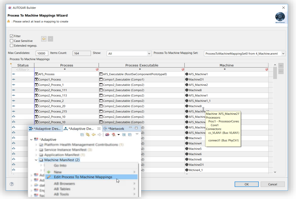
Task: Go forward with the grey arrow in view toolbar
Action: coord(99,134)
